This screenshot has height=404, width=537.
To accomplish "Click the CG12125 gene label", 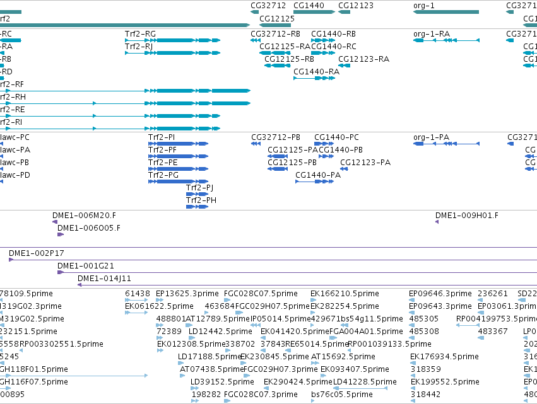I will 277,18.
